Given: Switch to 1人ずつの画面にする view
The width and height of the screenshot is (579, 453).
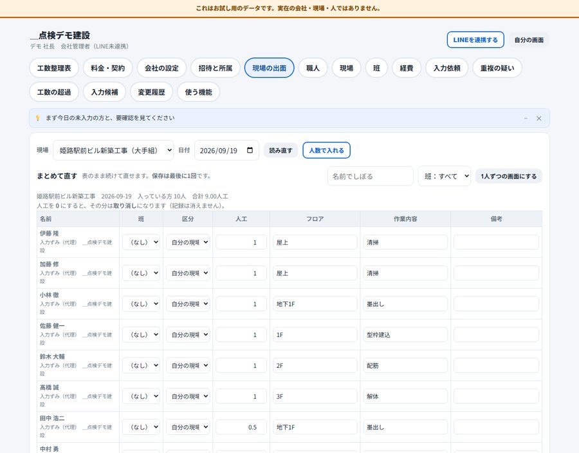Looking at the screenshot, I should pyautogui.click(x=508, y=177).
